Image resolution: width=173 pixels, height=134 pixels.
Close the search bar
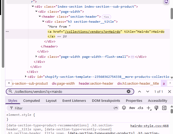(170, 92)
